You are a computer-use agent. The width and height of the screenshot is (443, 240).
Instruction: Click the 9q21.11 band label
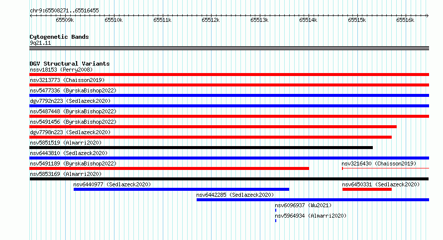[x=40, y=43]
